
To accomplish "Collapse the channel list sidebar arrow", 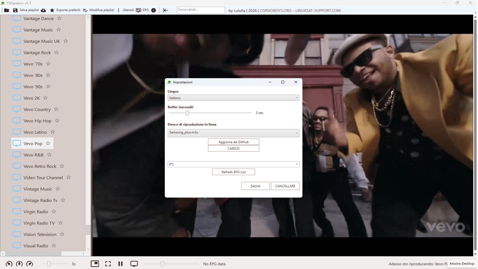I will 166,10.
